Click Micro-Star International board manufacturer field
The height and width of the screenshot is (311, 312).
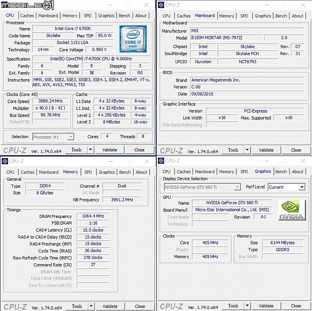232,210
